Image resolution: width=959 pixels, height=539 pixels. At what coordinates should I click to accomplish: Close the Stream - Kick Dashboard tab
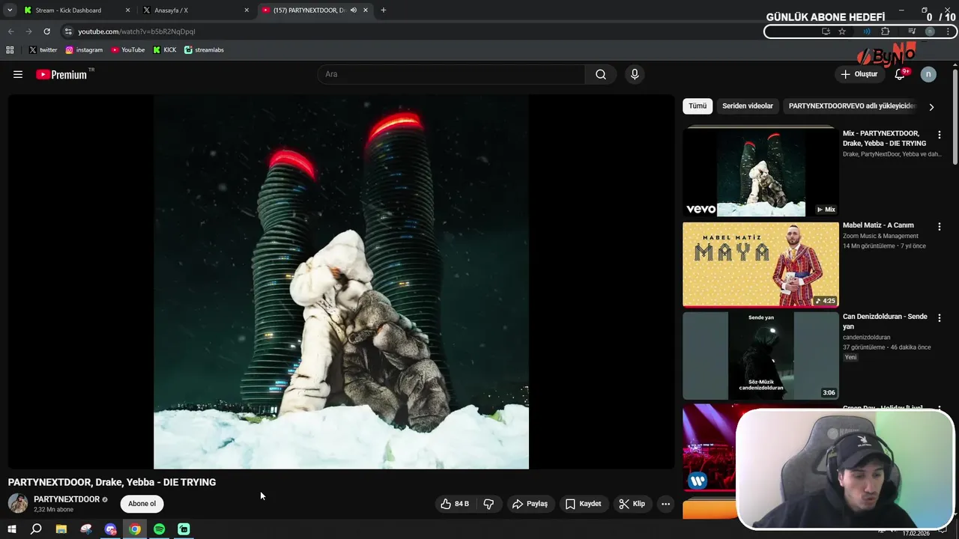127,10
